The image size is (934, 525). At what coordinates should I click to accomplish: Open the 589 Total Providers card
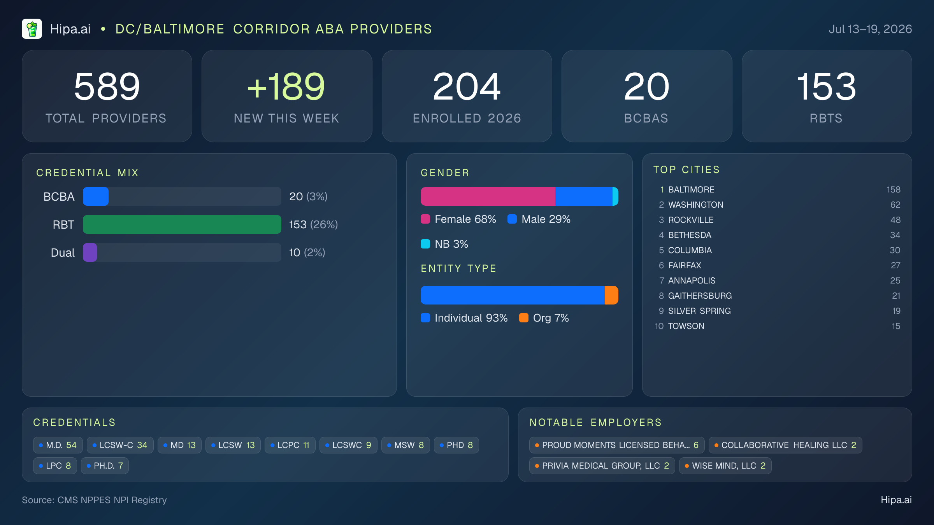[107, 96]
